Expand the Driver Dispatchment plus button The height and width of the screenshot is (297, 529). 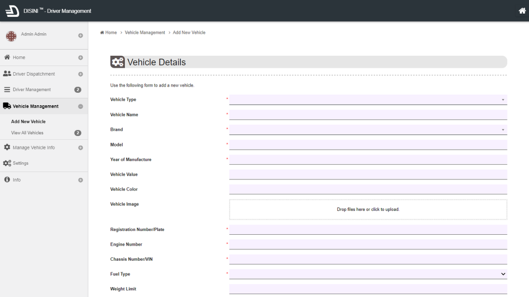81,74
